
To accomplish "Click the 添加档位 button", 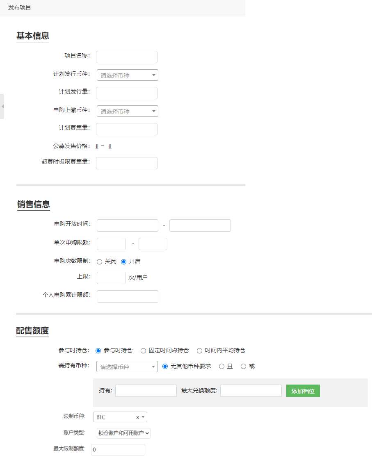I will (303, 391).
